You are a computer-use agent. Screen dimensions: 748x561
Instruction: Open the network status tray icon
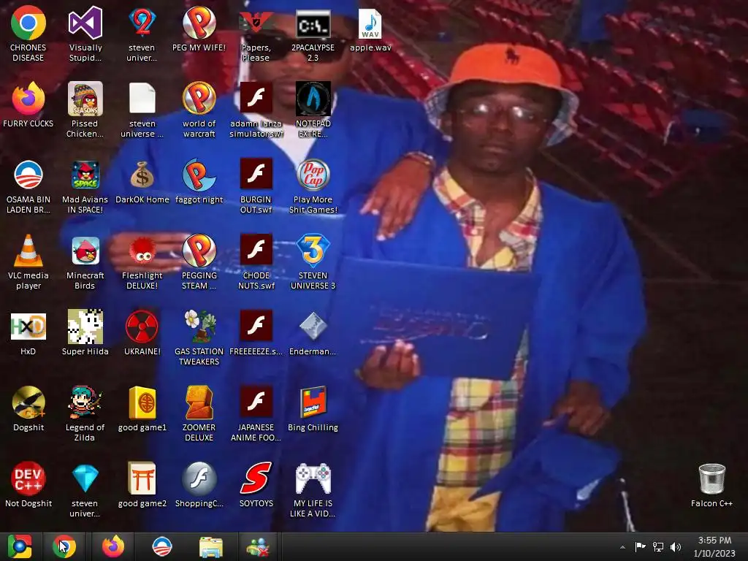click(x=658, y=546)
